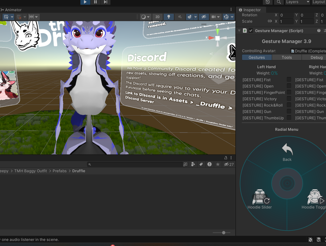
Task: Start Play mode with the Play button
Action: 85,2
